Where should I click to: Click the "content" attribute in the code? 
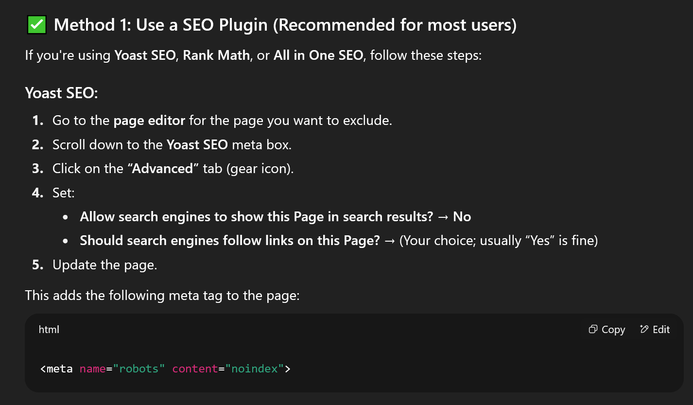tap(194, 369)
